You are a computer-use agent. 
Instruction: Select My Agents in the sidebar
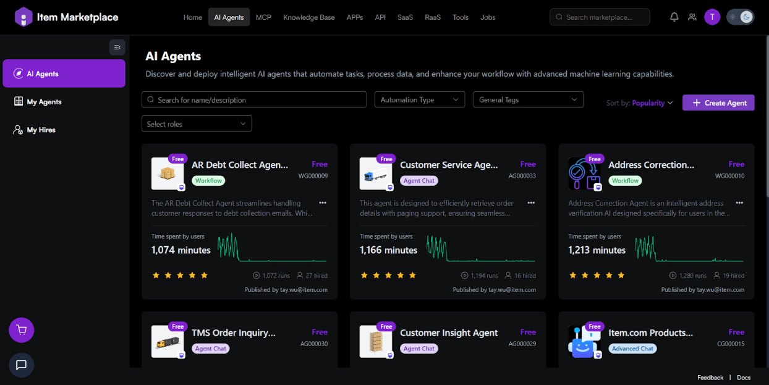pos(44,102)
